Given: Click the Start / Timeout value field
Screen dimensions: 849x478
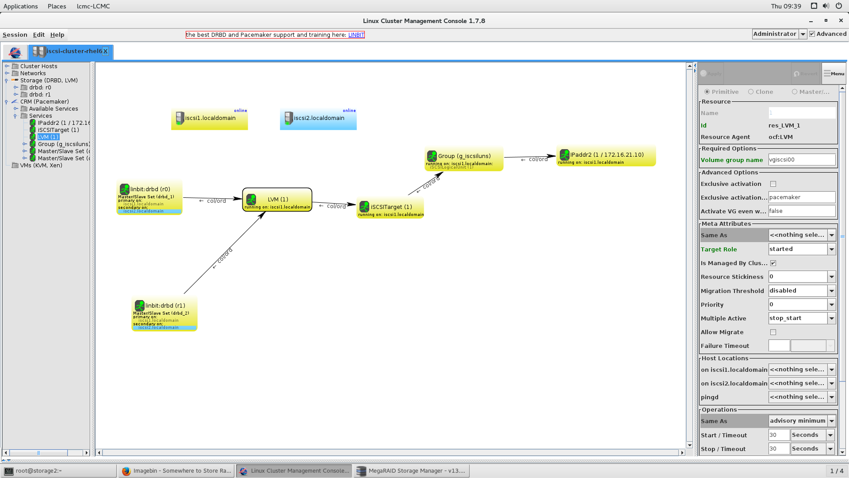Looking at the screenshot, I should click(779, 435).
